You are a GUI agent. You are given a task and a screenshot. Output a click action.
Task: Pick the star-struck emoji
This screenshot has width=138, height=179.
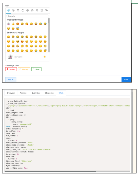(x=18, y=46)
